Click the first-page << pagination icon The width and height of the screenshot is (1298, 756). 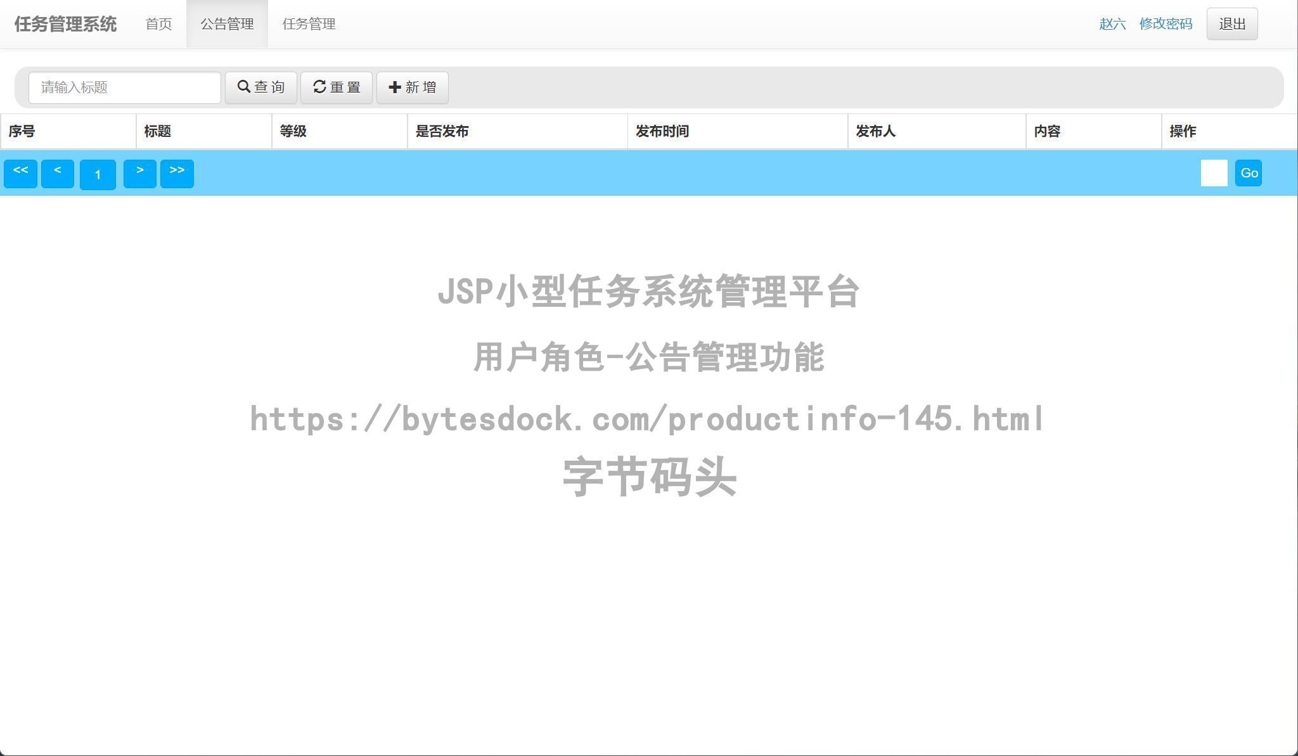coord(20,172)
